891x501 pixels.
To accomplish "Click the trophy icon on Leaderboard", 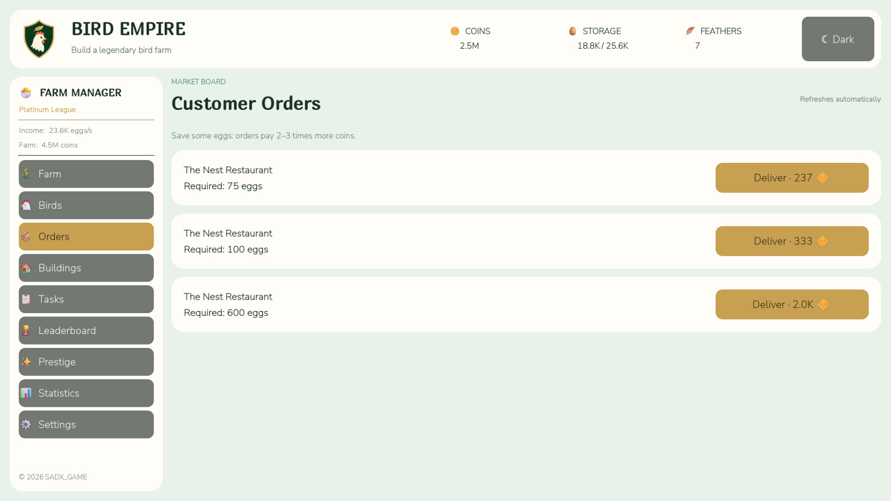I will 26,330.
